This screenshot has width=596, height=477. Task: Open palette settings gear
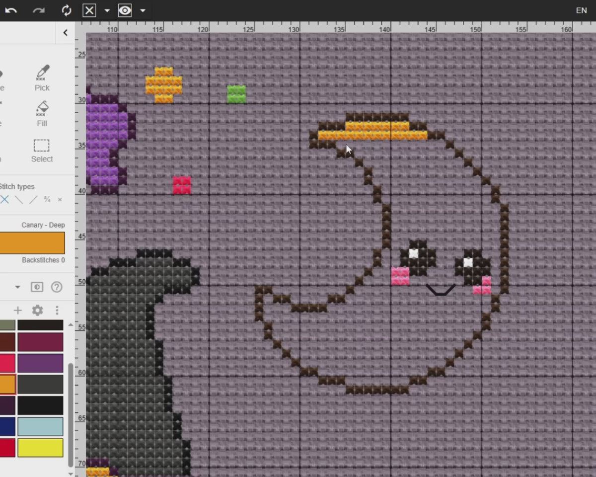click(37, 311)
